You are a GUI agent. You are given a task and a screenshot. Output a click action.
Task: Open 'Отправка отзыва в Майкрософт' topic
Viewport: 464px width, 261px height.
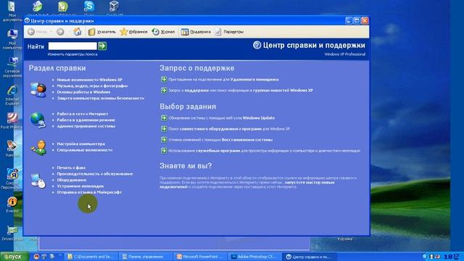coord(89,192)
